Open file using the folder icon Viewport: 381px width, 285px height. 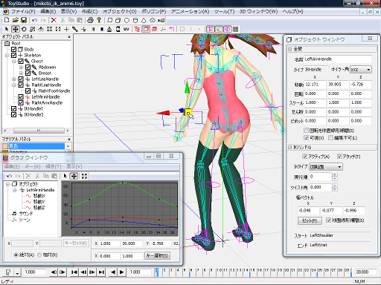point(16,20)
